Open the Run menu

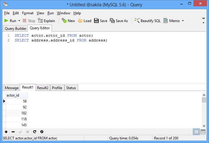50,13
